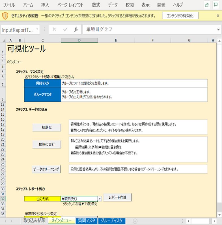222x225 pixels.
Task: Click the formula bar text field
Action: [x=149, y=29]
